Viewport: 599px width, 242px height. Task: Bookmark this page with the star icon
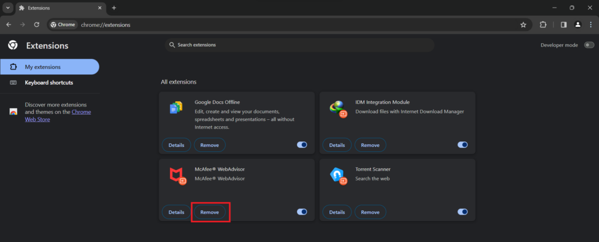(x=523, y=25)
